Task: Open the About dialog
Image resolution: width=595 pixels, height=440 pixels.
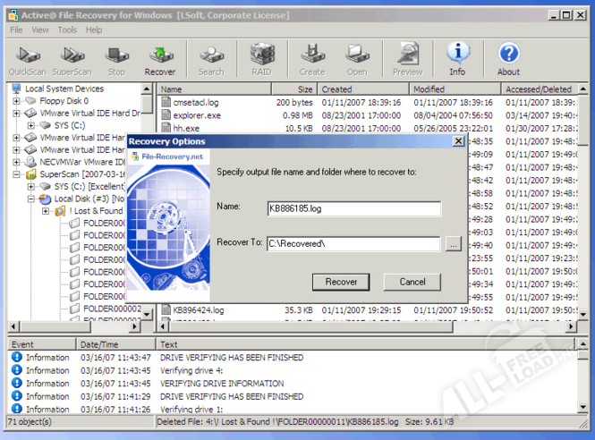Action: [508, 60]
